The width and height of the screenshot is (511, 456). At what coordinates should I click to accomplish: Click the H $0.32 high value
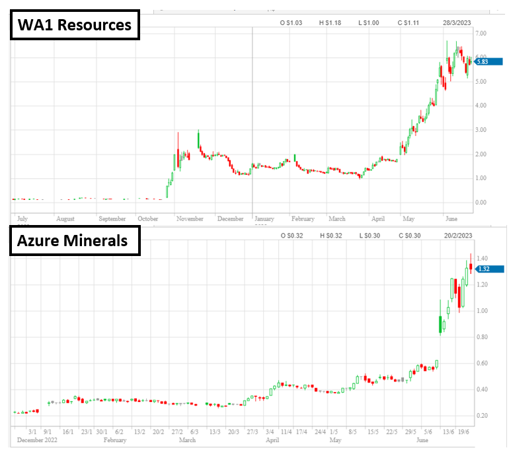tap(331, 236)
